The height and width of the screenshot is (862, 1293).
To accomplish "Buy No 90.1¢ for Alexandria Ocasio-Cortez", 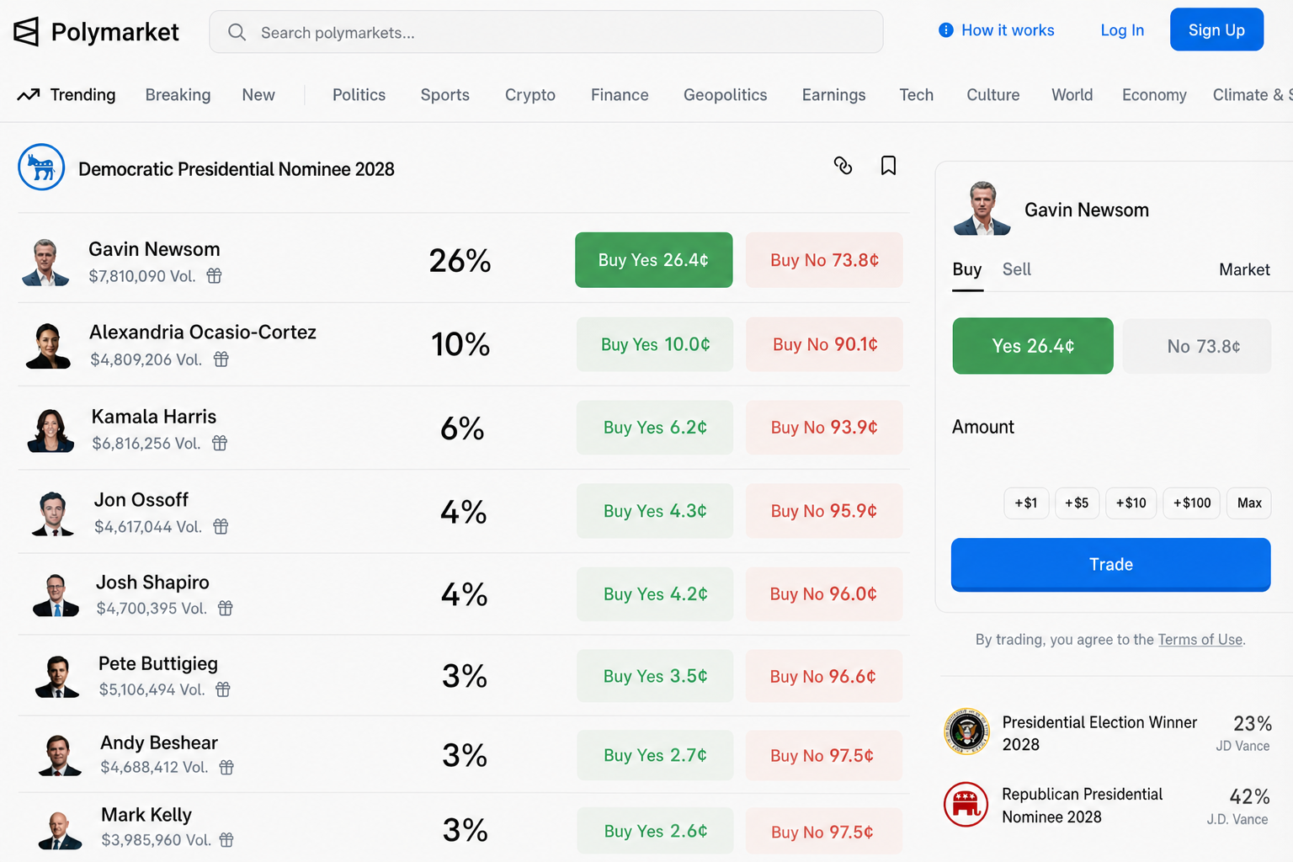I will click(x=825, y=344).
